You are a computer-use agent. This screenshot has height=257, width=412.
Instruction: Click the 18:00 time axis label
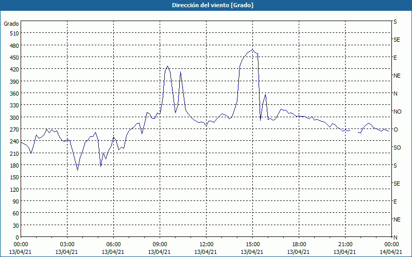(x=299, y=244)
